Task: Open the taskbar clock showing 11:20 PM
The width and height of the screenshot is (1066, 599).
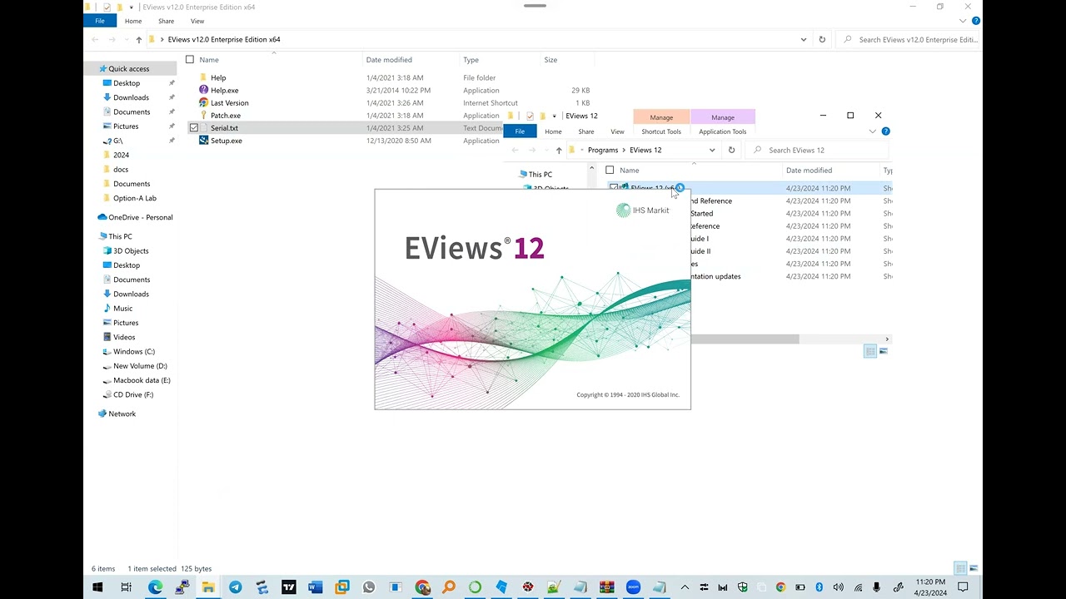Action: click(x=930, y=587)
